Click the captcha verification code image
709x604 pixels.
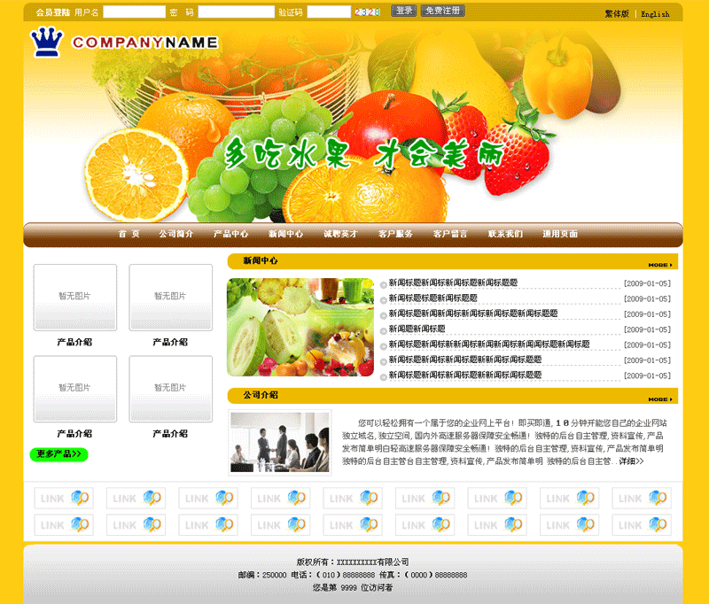(x=367, y=12)
